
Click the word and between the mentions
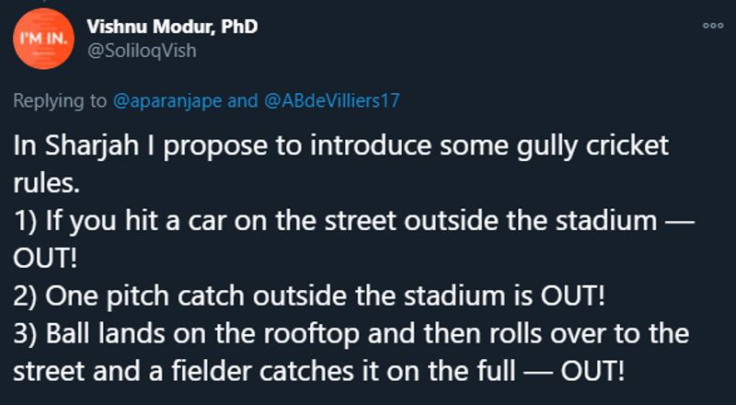click(243, 100)
